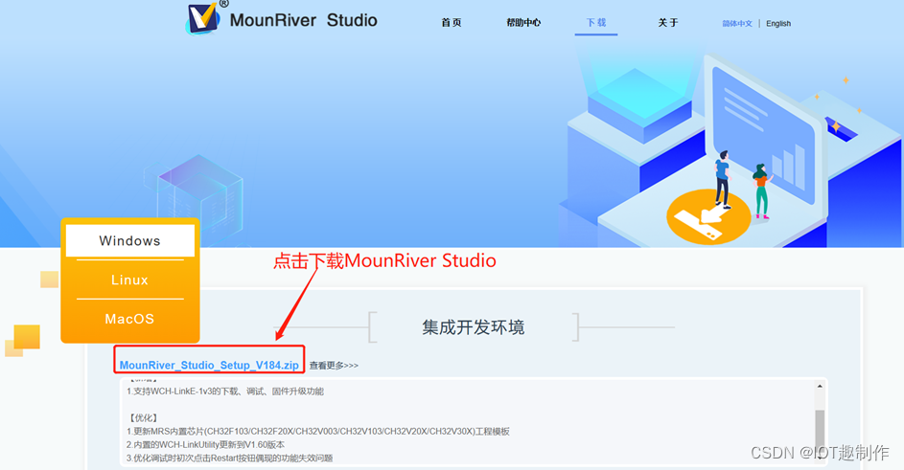Select the 下载 download tab
The width and height of the screenshot is (904, 470).
[596, 22]
